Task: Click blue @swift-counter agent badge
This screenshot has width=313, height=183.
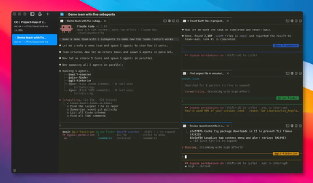Action: pos(286,46)
